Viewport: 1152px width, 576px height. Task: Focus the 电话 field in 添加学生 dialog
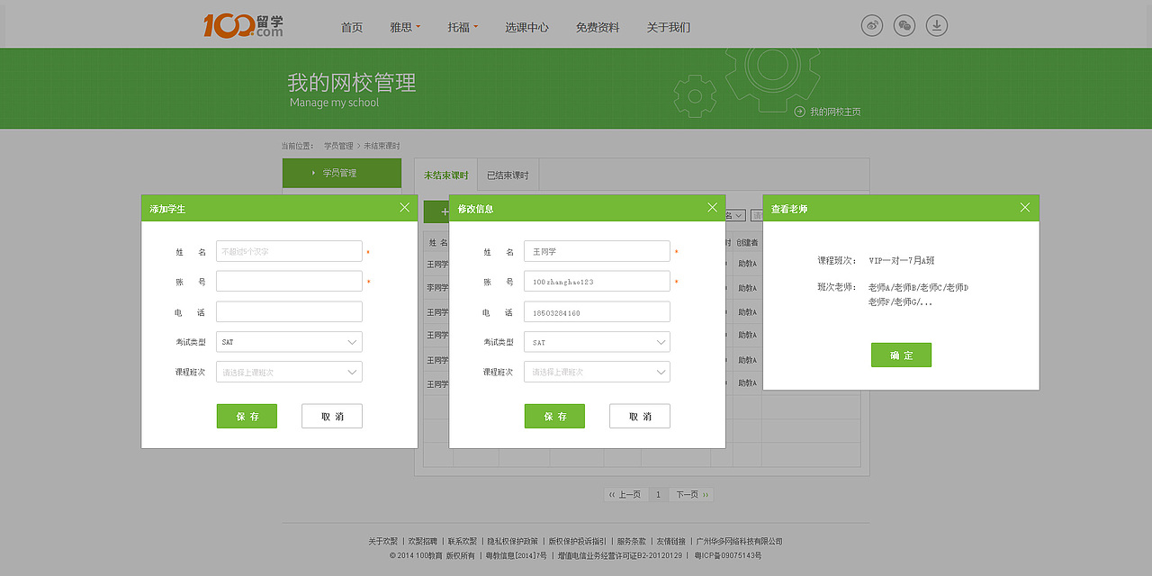pos(289,311)
